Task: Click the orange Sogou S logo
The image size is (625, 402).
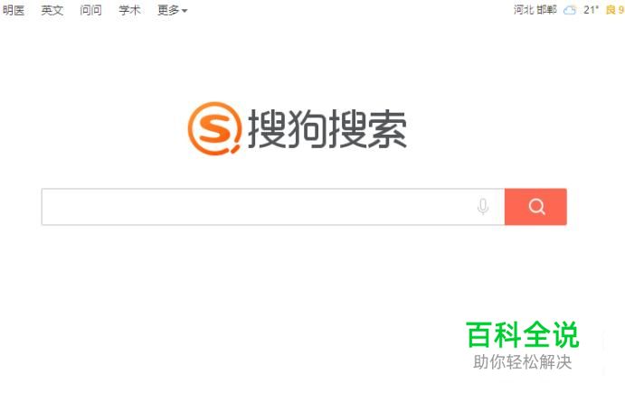Action: pos(214,128)
